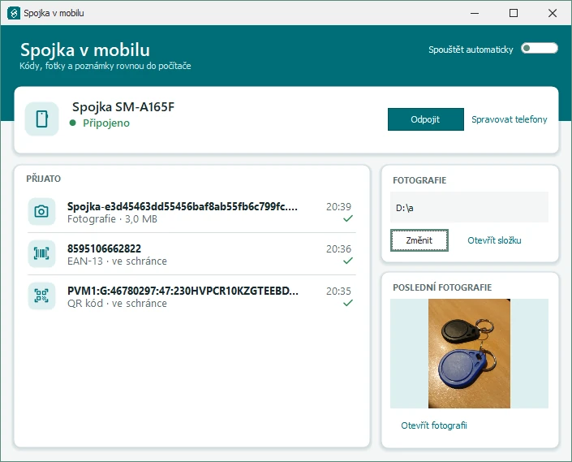This screenshot has width=572, height=462.
Task: Toggle the Spouštět automaticky switch
Action: tap(540, 48)
